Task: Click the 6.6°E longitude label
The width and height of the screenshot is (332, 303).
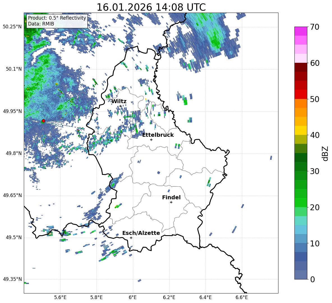Action: [x=242, y=298]
